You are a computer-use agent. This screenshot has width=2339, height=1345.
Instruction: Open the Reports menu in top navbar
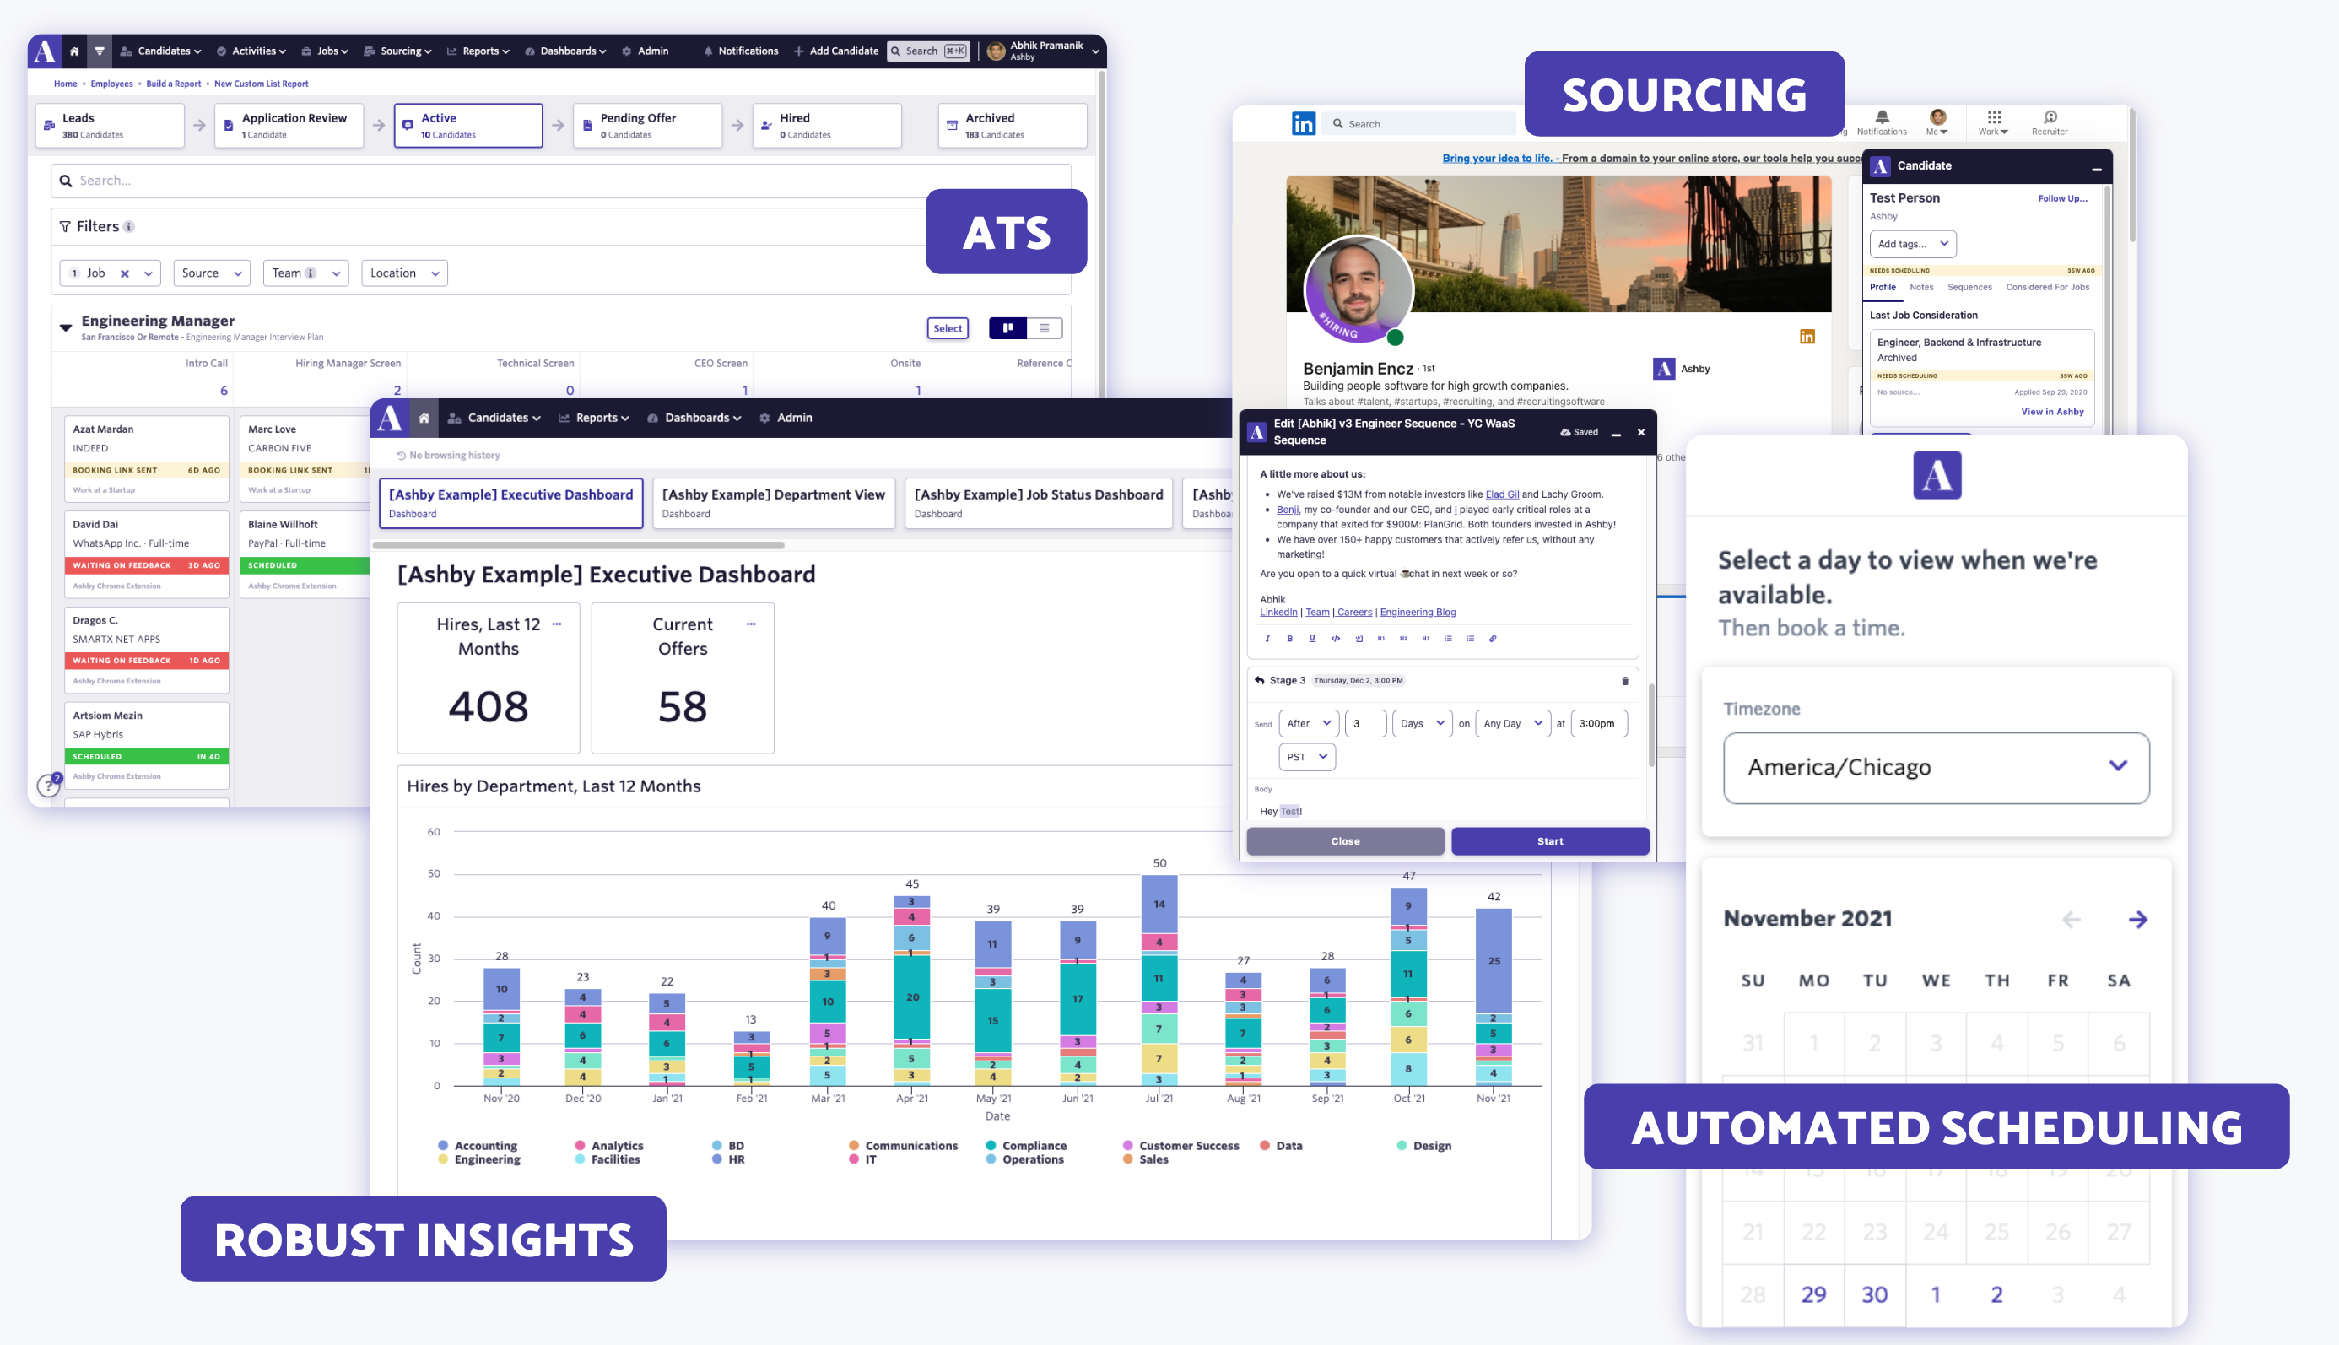coord(478,51)
